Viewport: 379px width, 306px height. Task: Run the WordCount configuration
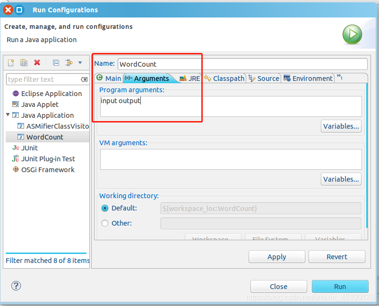coord(340,287)
